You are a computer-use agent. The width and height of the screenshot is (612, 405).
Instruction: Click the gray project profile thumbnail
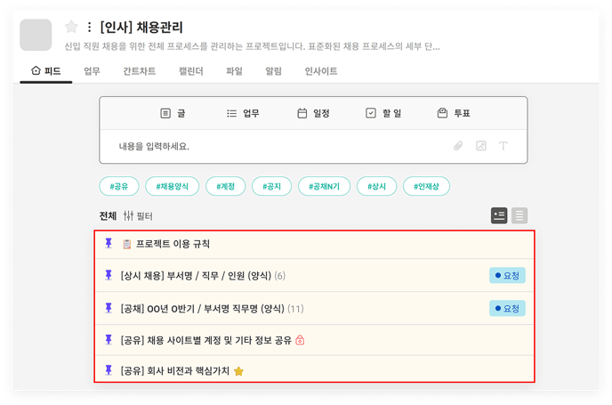[x=36, y=35]
